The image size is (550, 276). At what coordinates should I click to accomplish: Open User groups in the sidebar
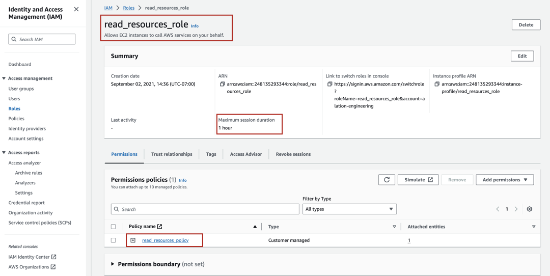click(x=21, y=89)
